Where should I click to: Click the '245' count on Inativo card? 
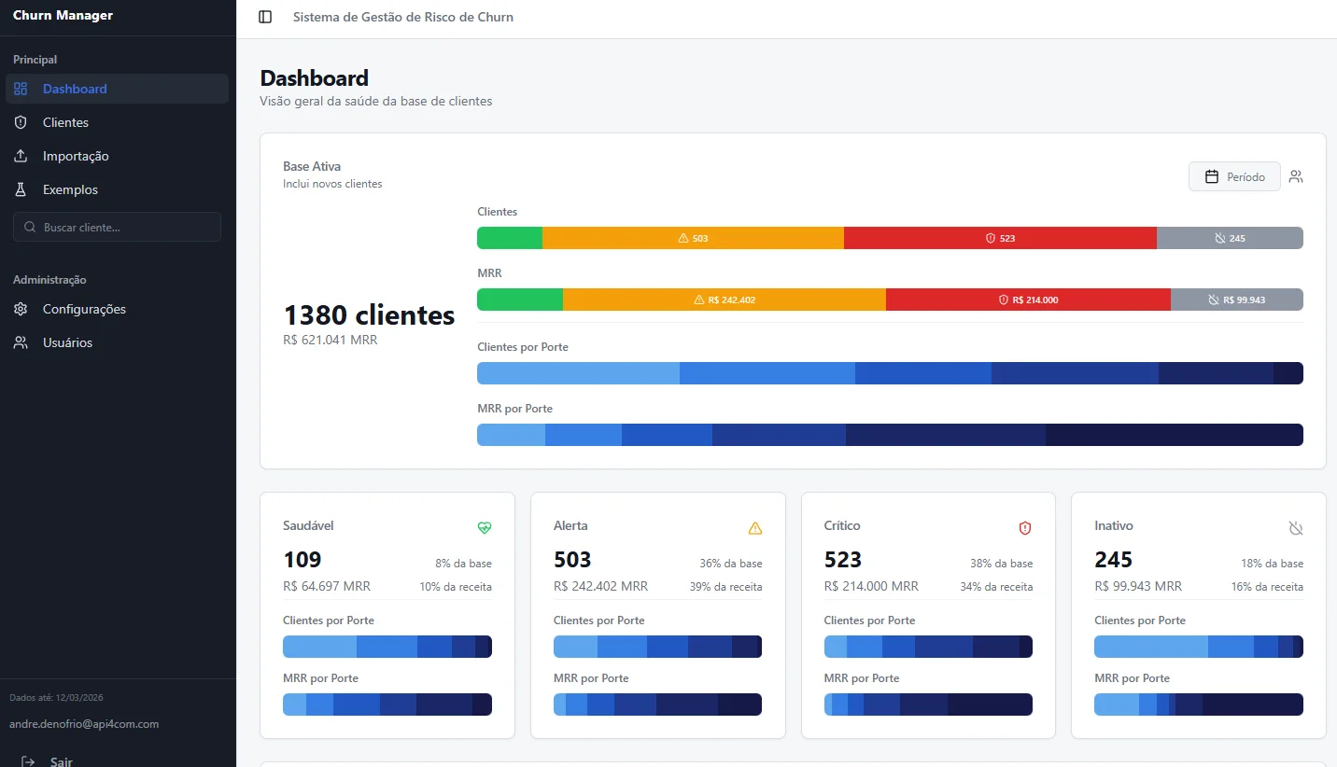[x=1114, y=560]
